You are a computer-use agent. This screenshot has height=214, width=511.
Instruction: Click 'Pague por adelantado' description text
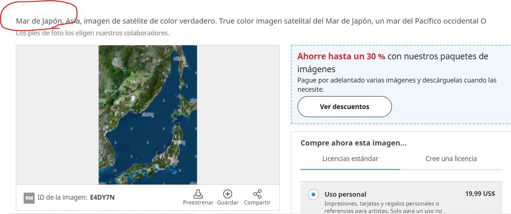tap(397, 85)
